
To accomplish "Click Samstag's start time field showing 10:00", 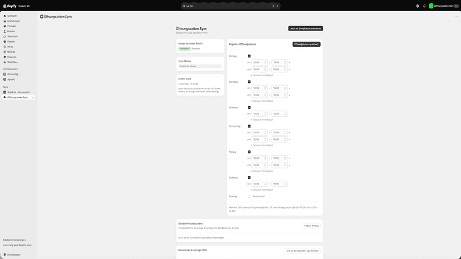I will (x=259, y=184).
